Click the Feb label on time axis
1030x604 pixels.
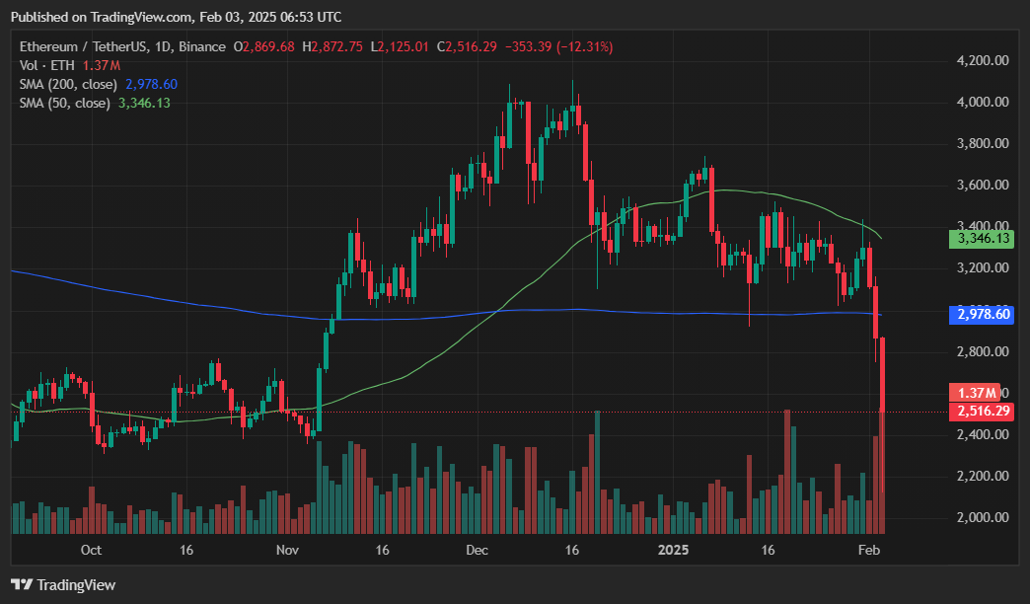pos(871,550)
